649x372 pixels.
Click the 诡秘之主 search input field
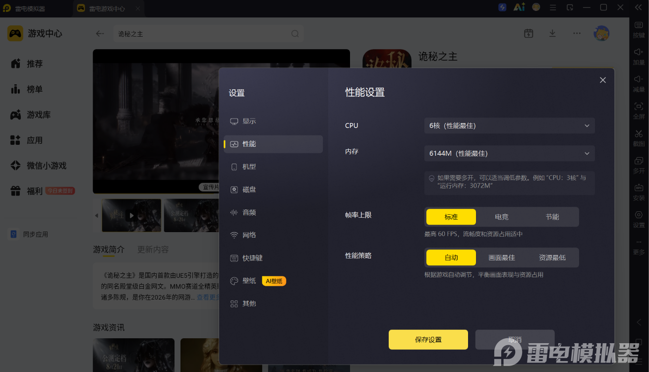tap(208, 34)
